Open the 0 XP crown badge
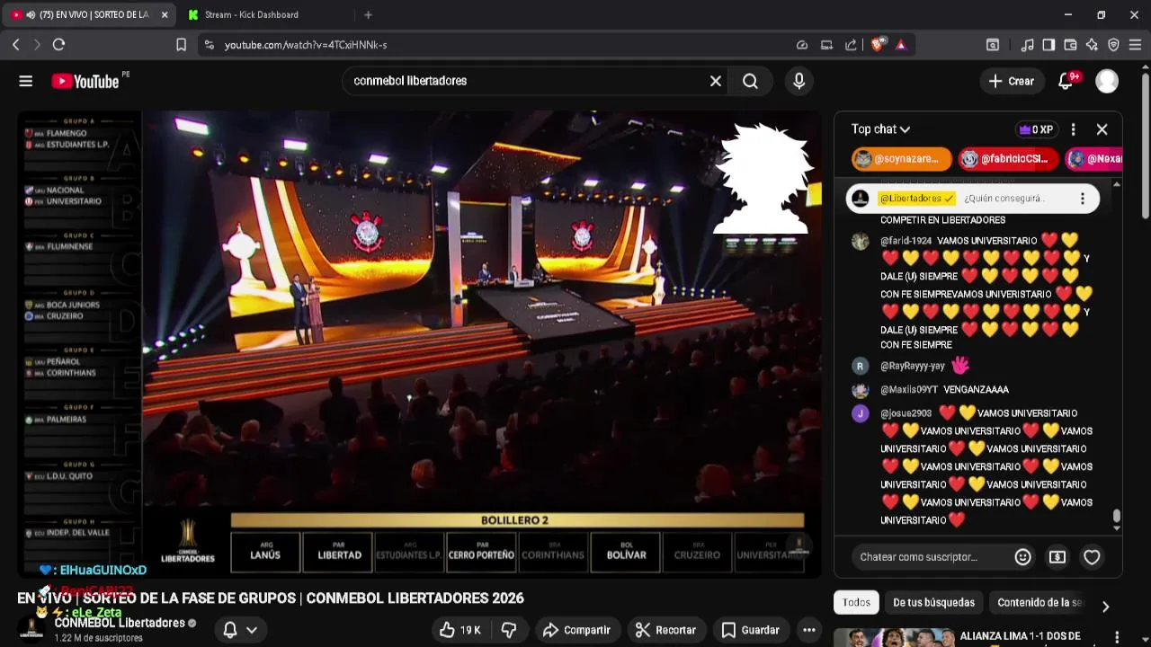The width and height of the screenshot is (1151, 647). click(1036, 129)
